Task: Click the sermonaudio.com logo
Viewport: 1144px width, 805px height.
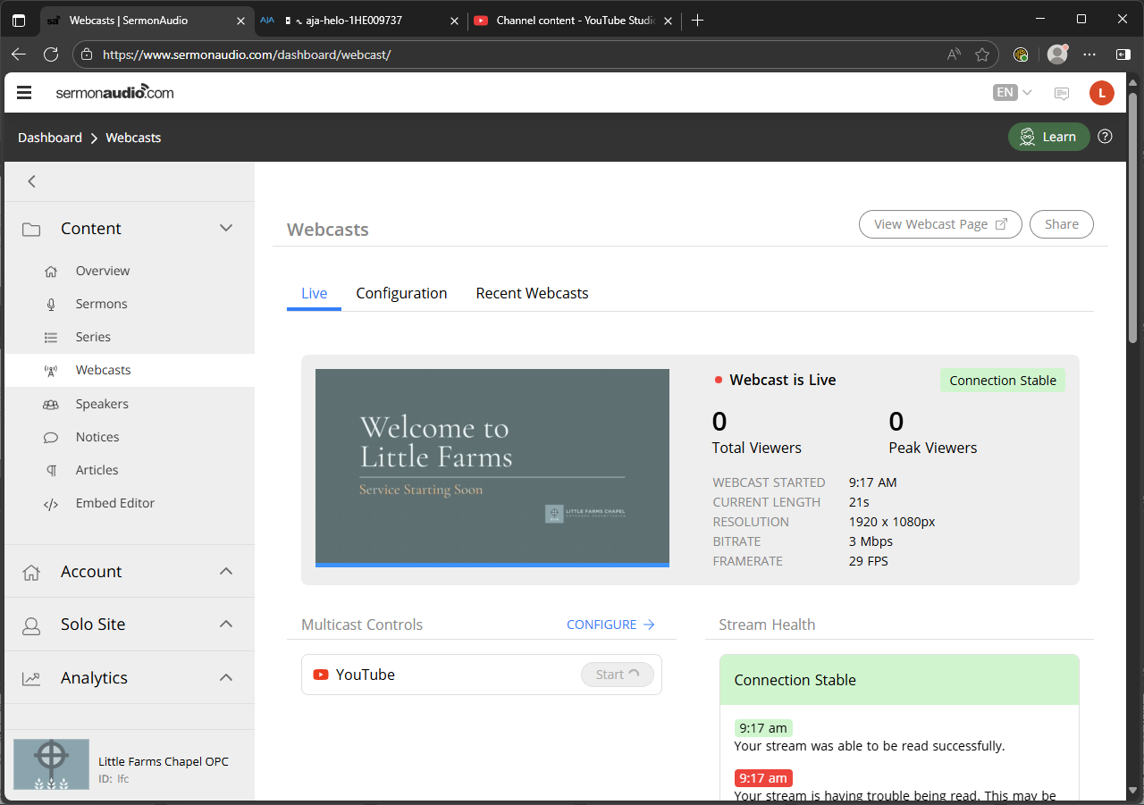Action: tap(114, 92)
